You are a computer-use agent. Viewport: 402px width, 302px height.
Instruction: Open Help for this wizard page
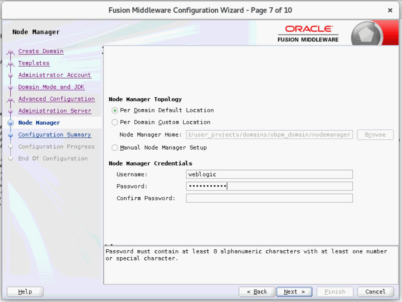[x=25, y=292]
